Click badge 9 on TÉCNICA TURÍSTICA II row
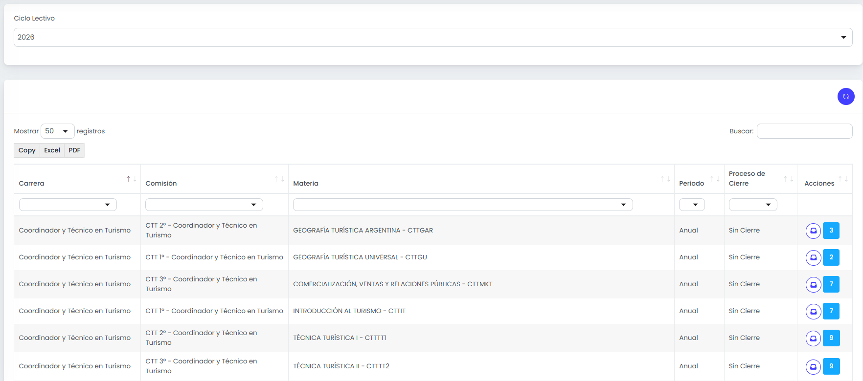Viewport: 863px width, 381px height. click(x=831, y=366)
